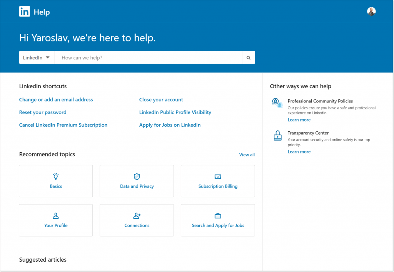The height and width of the screenshot is (272, 394).
Task: Click 'Learn more' under Transparency Center
Action: point(299,152)
